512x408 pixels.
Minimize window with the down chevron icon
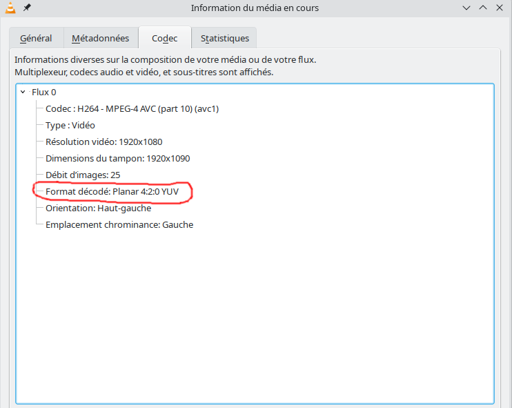(x=466, y=8)
